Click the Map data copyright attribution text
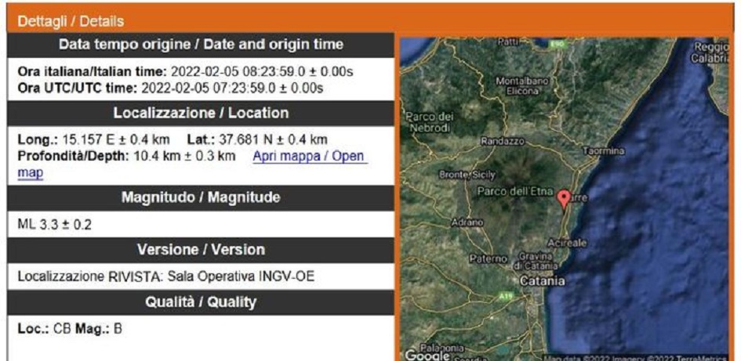 click(635, 357)
